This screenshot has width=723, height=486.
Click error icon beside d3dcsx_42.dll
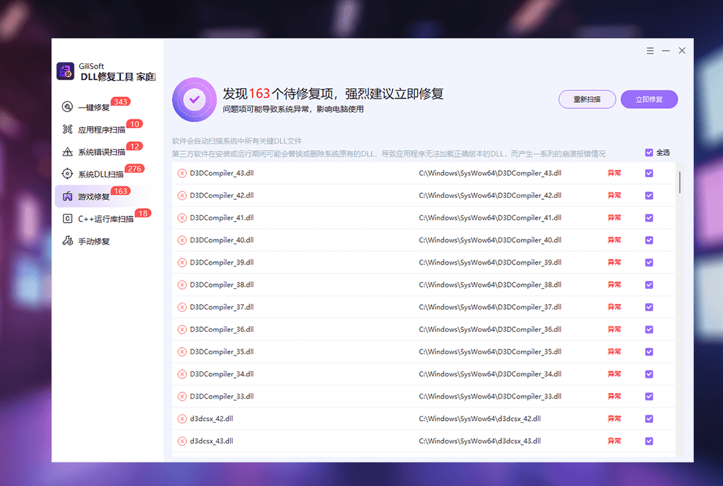[182, 419]
